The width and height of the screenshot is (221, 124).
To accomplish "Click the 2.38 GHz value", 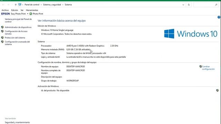I will (114, 46).
